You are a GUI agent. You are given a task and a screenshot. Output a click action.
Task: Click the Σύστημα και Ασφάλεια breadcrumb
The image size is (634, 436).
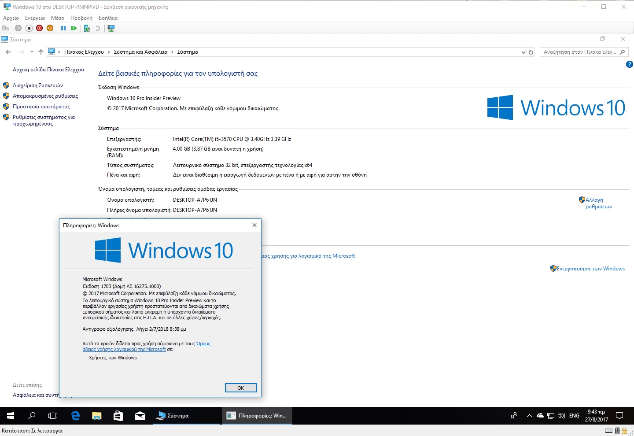[x=140, y=52]
